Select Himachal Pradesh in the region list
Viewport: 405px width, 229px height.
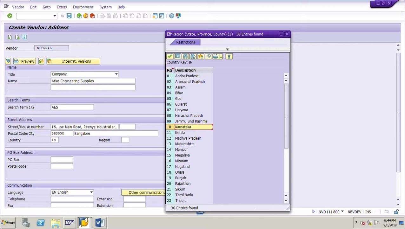[x=189, y=115]
